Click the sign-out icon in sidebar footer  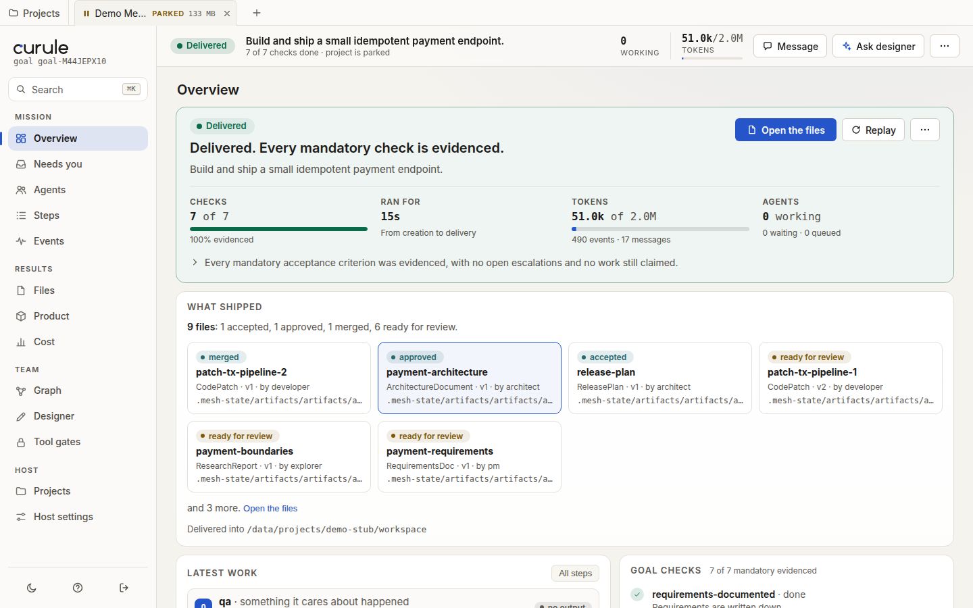(124, 588)
